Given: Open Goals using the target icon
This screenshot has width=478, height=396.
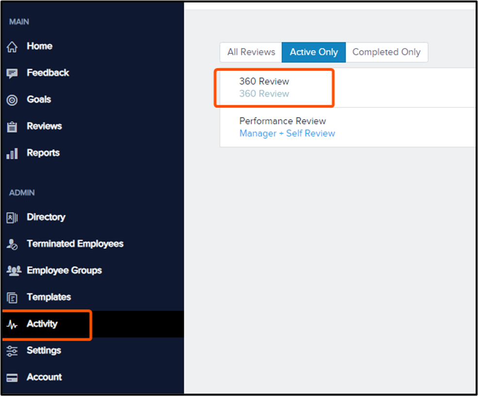Looking at the screenshot, I should (x=12, y=100).
